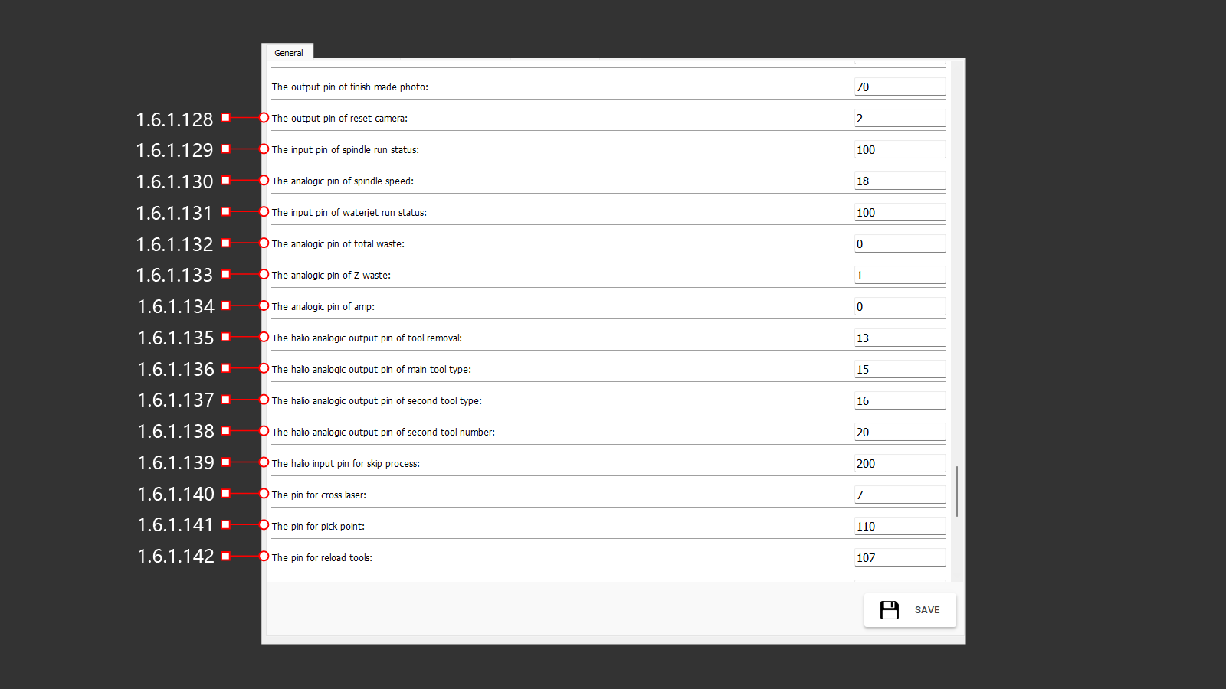Click the reset camera output pin field
Viewport: 1226px width, 689px height.
(900, 119)
